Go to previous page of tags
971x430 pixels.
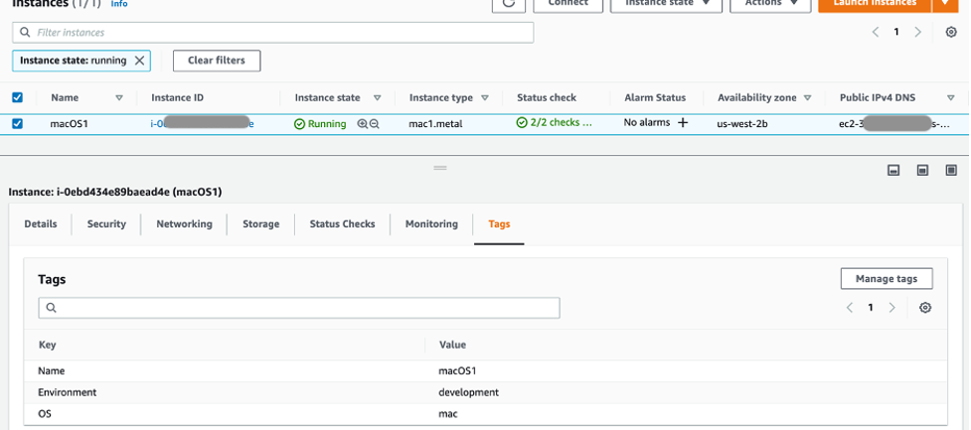[x=850, y=308]
